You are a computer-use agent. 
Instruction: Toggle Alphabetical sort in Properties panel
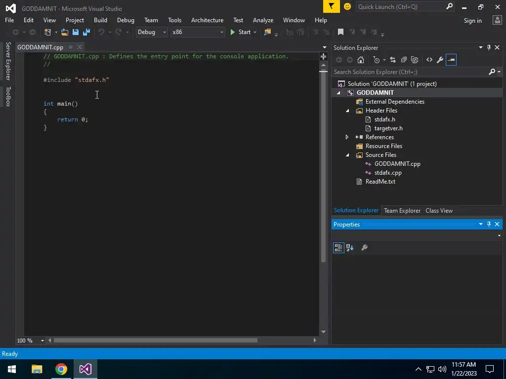pos(350,248)
